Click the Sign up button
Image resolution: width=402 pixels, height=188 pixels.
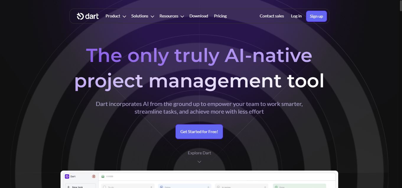(x=316, y=16)
